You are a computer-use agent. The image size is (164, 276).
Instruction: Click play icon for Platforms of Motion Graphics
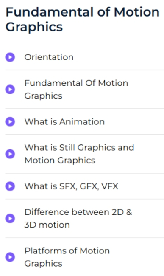click(x=10, y=257)
